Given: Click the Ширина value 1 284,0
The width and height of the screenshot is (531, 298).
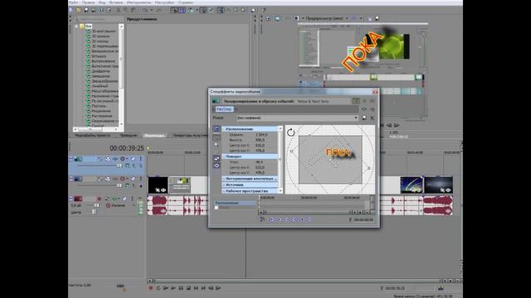Looking at the screenshot, I should [261, 135].
